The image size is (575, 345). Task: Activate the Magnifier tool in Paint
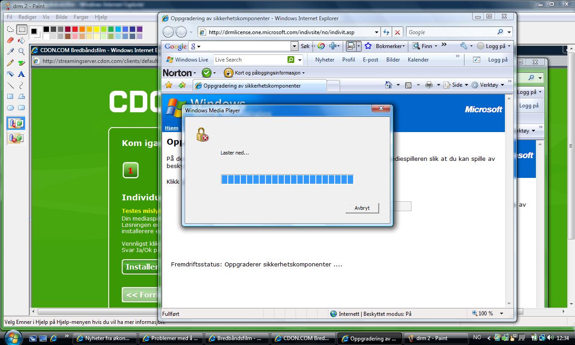[22, 52]
